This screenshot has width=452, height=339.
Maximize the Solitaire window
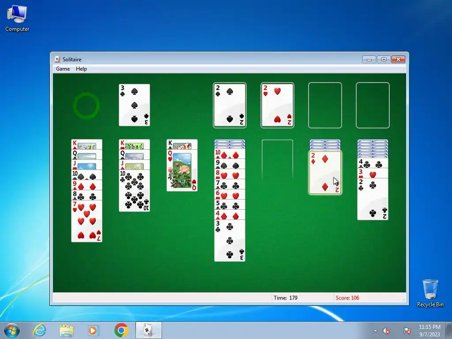[x=384, y=60]
